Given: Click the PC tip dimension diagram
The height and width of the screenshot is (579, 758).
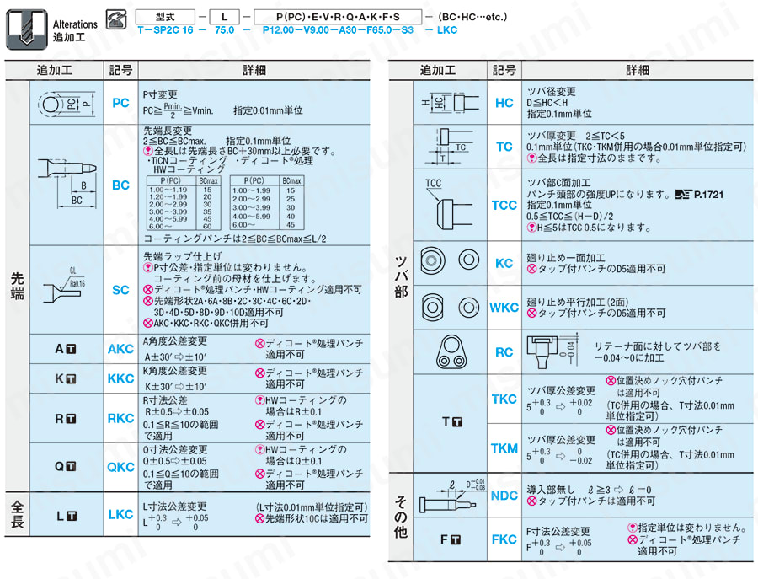Looking at the screenshot, I should [x=65, y=104].
